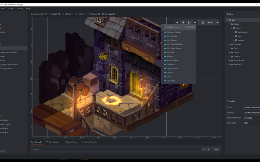The width and height of the screenshot is (260, 162).
Task: Open the Debug menu
Action: [x=20, y=9]
